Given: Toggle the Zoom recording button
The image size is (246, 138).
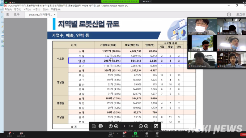Looking at the screenshot, I should click(x=147, y=134).
